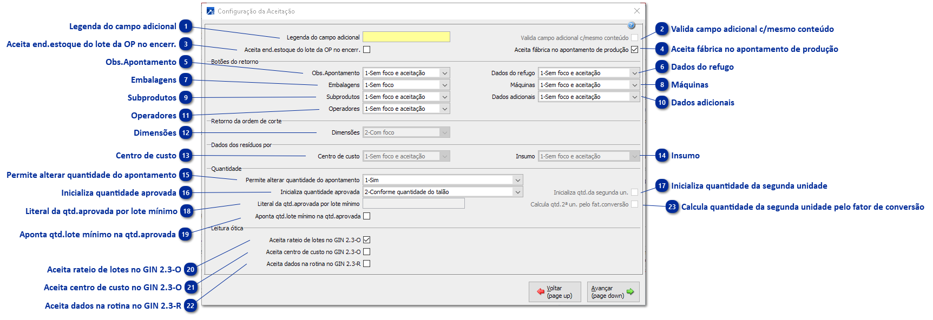933x320 pixels.
Task: Open the Obs.Apontamento dropdown
Action: [x=406, y=73]
